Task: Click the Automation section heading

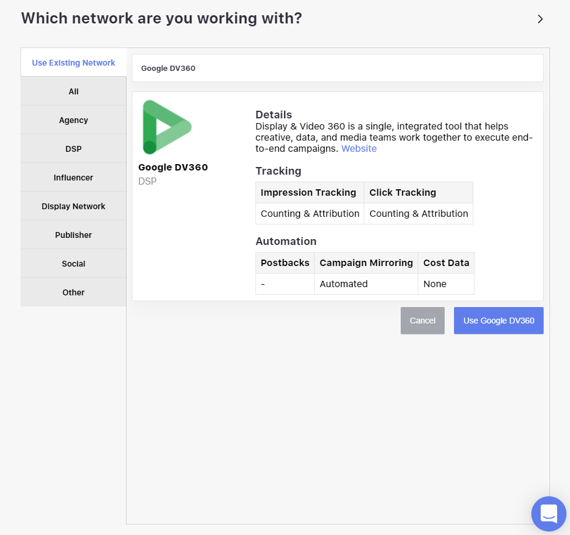Action: (286, 241)
